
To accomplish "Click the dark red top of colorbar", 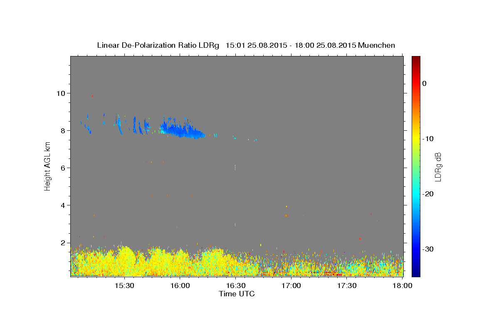I will [x=416, y=60].
